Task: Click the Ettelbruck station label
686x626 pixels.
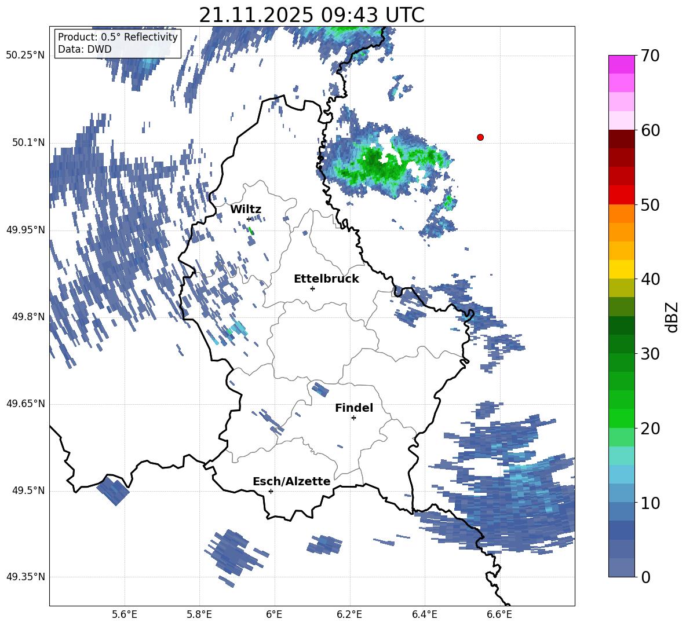Action: click(x=326, y=279)
